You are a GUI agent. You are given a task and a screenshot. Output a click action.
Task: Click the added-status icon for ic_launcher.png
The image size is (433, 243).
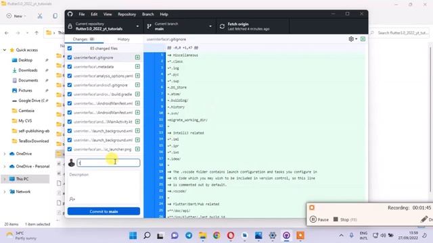click(x=137, y=149)
